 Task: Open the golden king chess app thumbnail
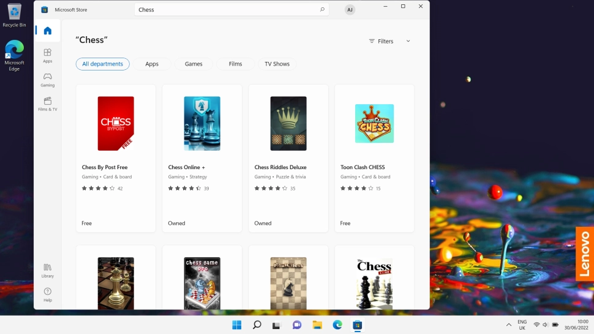116,283
